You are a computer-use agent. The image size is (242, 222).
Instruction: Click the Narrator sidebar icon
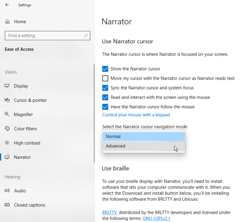click(x=7, y=157)
